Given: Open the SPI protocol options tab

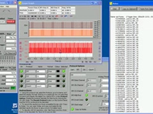Looking at the screenshot, I should [78, 70].
